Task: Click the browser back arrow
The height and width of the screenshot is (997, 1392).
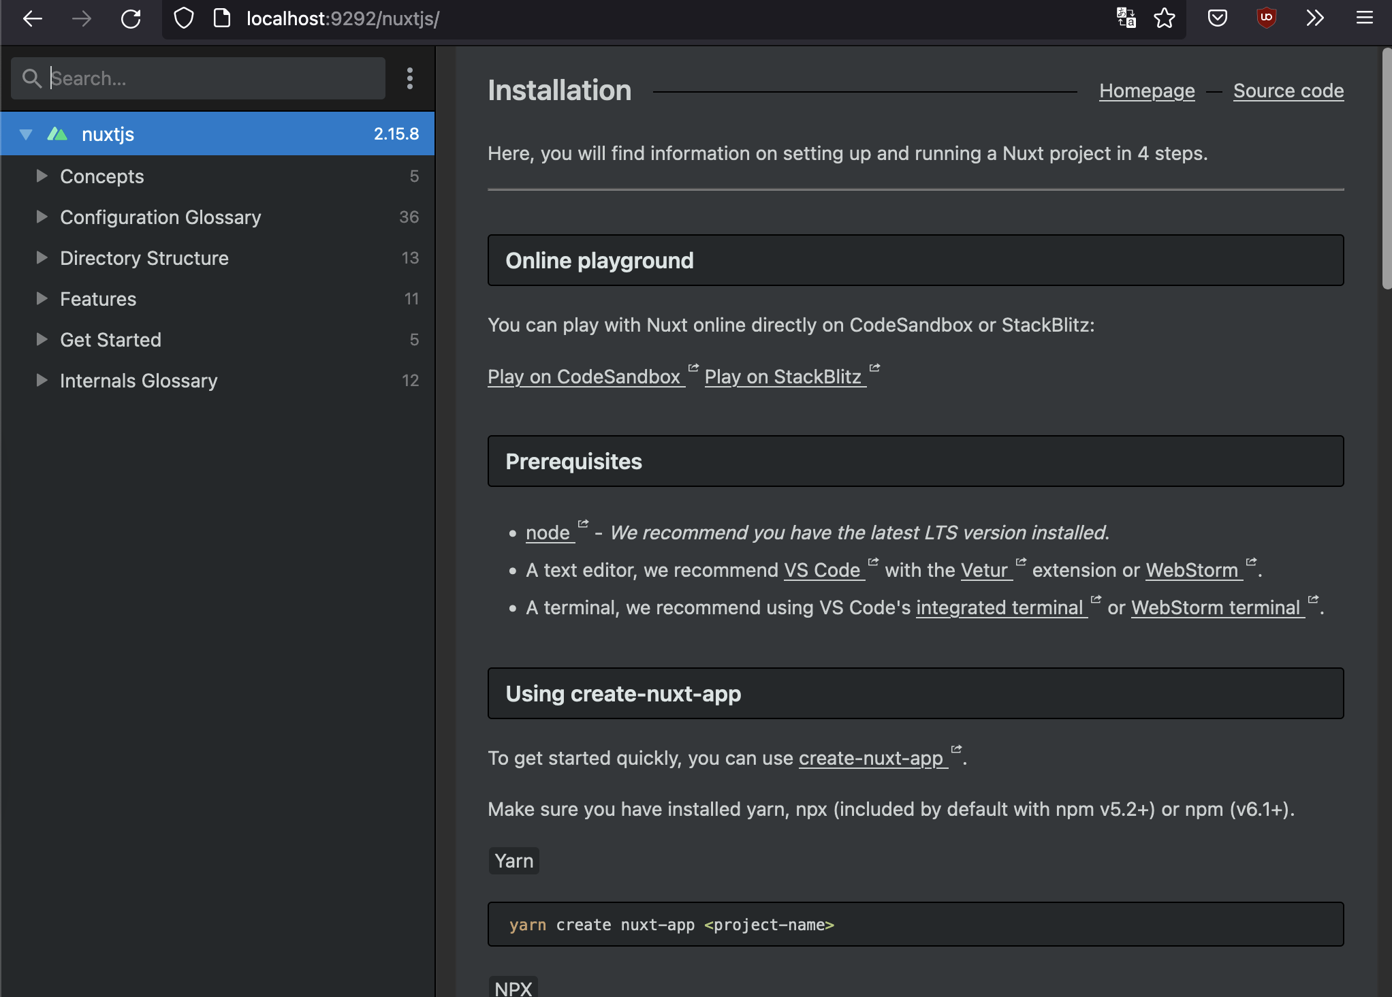Action: (x=33, y=18)
